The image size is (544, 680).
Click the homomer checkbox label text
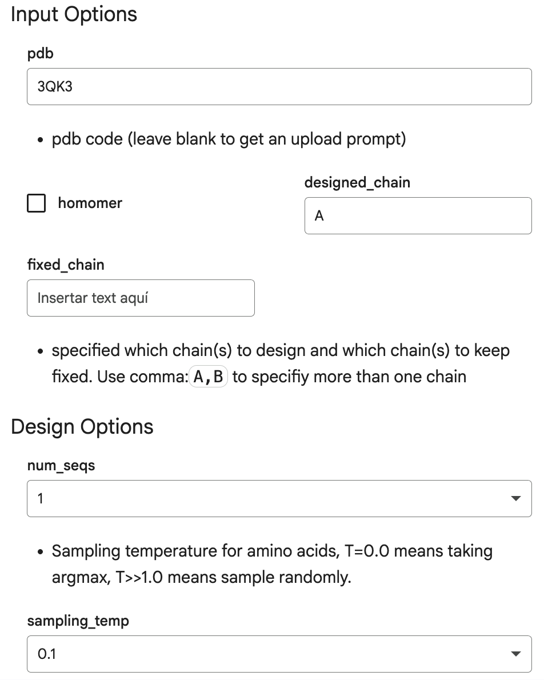tap(90, 203)
